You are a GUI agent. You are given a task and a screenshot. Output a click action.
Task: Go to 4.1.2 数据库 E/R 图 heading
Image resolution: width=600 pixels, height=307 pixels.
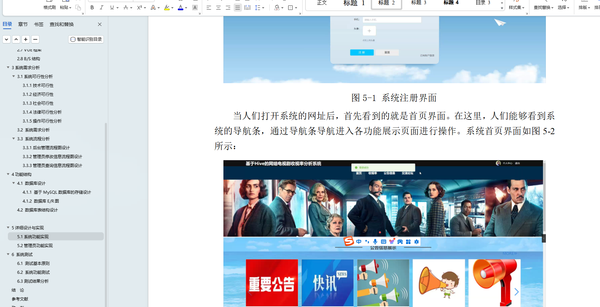click(x=41, y=201)
